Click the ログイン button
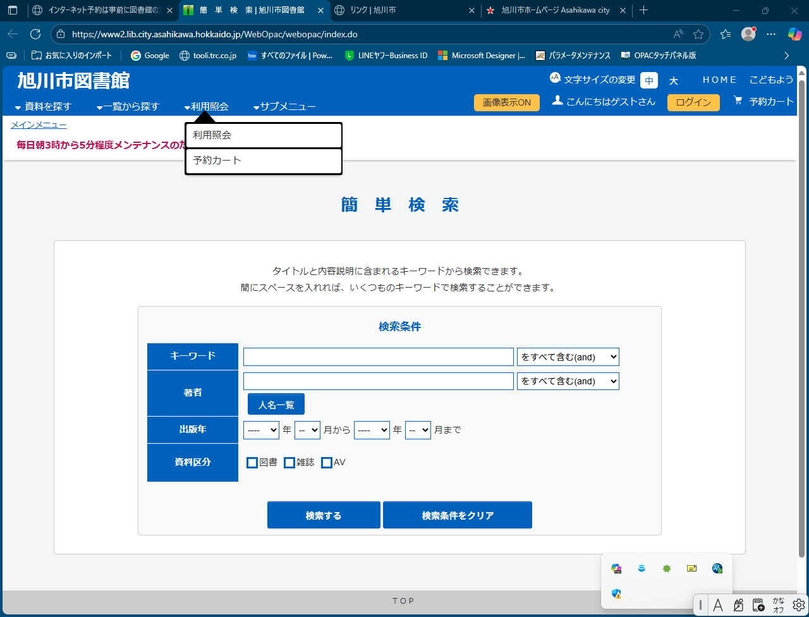 [693, 102]
